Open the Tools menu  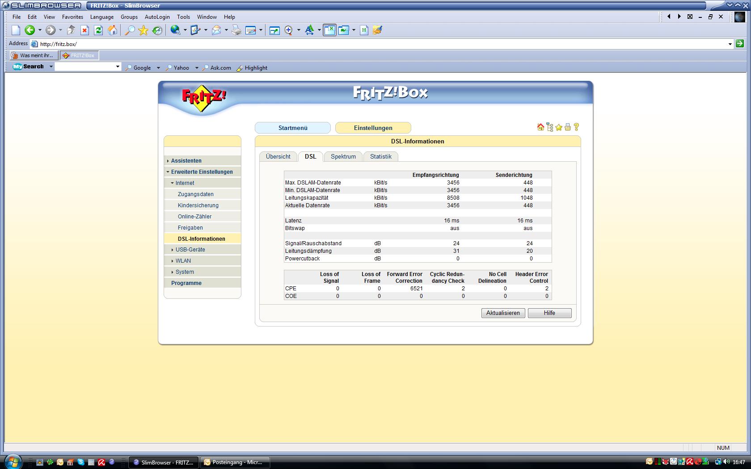183,17
